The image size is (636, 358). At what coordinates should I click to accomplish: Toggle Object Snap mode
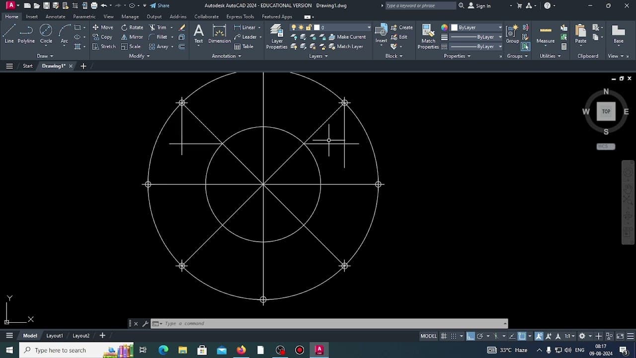click(521, 336)
